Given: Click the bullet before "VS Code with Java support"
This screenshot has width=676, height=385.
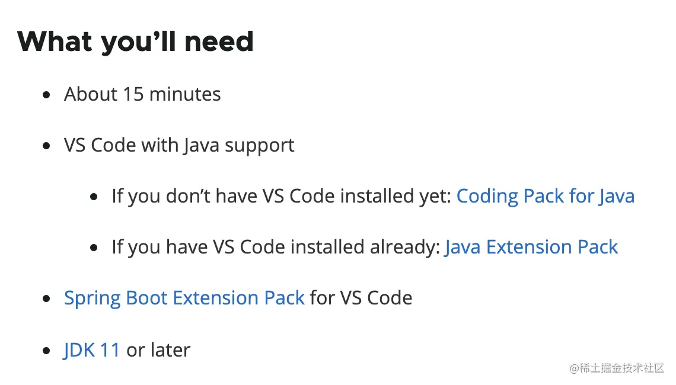Looking at the screenshot, I should coord(47,146).
